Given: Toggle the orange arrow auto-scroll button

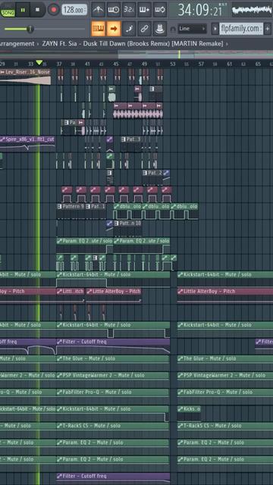Looking at the screenshot, I should coord(114,29).
